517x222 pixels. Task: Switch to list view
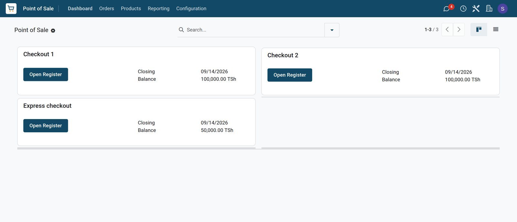496,29
